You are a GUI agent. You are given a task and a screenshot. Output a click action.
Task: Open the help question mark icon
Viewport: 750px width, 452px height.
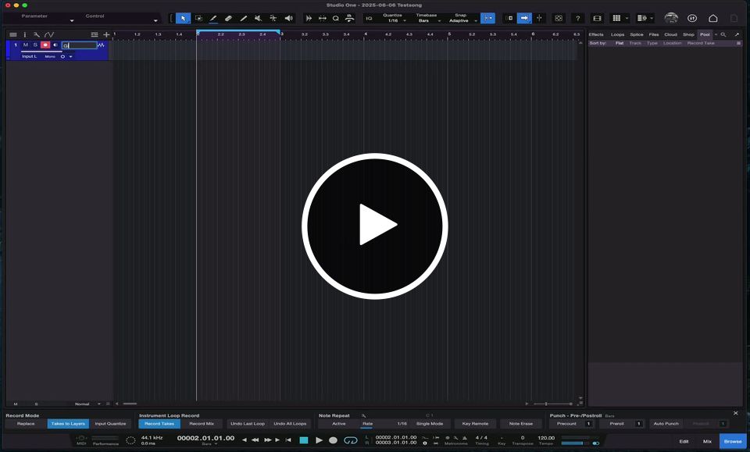(x=577, y=18)
